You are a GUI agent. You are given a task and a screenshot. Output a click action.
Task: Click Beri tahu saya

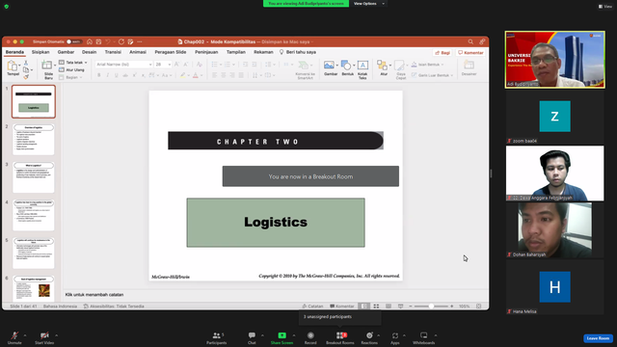point(298,52)
